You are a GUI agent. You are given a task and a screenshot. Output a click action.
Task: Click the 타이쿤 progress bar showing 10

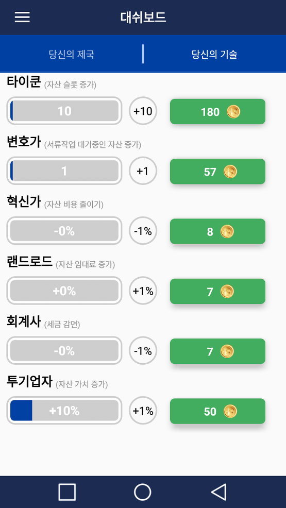pyautogui.click(x=64, y=111)
